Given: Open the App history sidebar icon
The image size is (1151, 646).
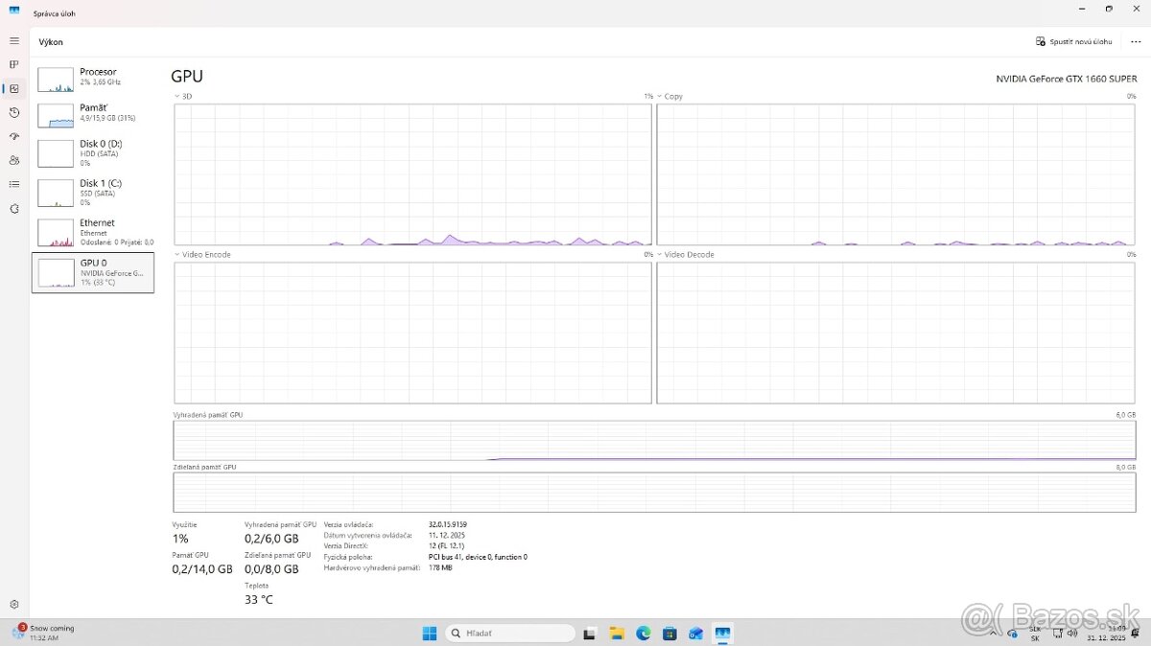Looking at the screenshot, I should point(14,112).
